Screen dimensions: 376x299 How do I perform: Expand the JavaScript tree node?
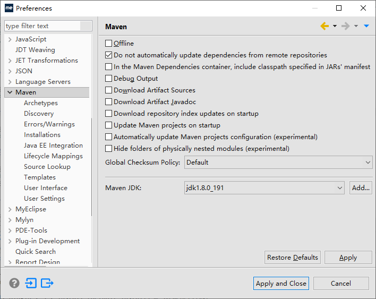[x=10, y=39]
